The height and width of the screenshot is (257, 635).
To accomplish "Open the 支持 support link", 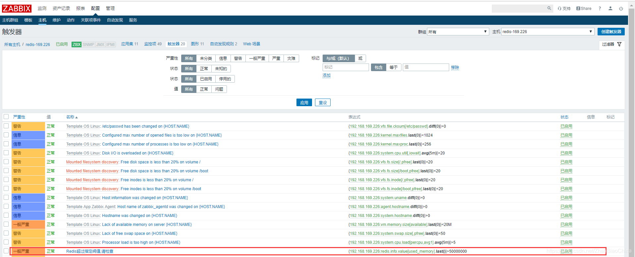I will click(x=564, y=9).
